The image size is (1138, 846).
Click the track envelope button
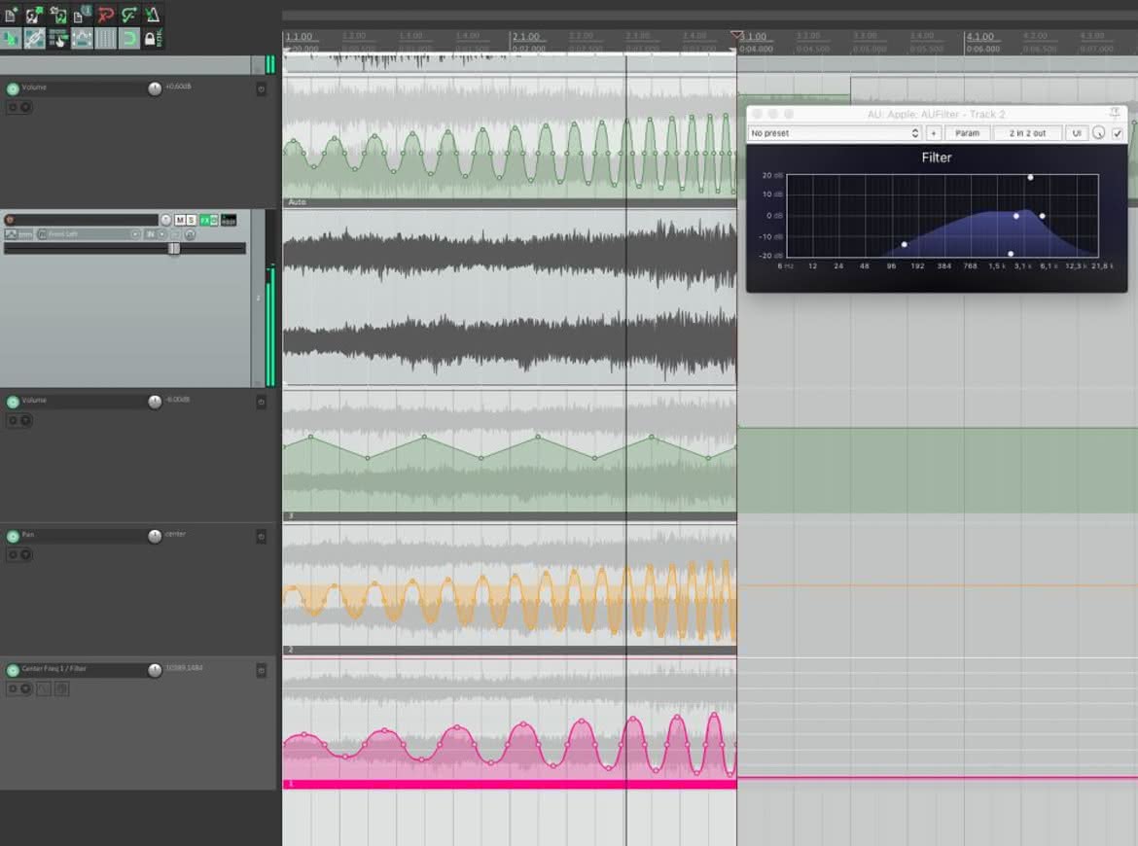[11, 234]
